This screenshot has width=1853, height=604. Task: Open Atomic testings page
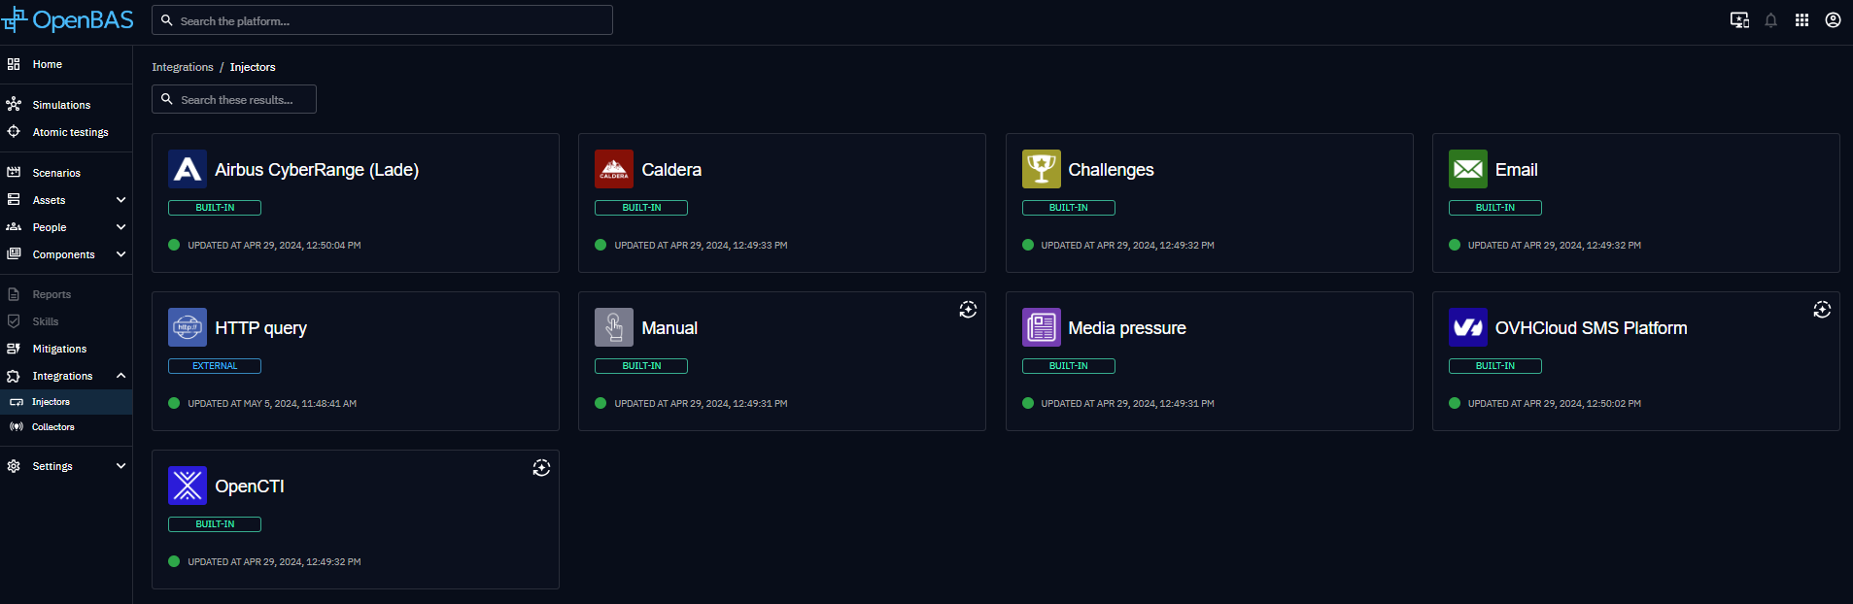pyautogui.click(x=70, y=132)
